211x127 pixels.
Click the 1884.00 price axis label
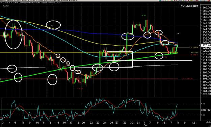pyautogui.click(x=206, y=88)
